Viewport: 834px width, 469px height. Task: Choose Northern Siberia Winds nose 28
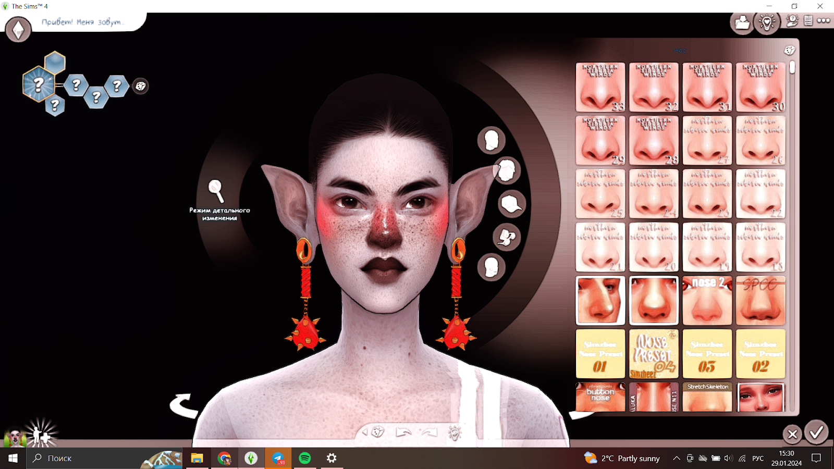pyautogui.click(x=654, y=141)
